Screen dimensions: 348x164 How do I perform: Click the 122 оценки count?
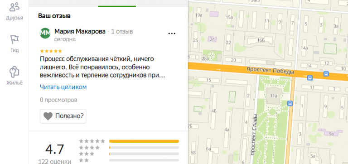click(54, 161)
